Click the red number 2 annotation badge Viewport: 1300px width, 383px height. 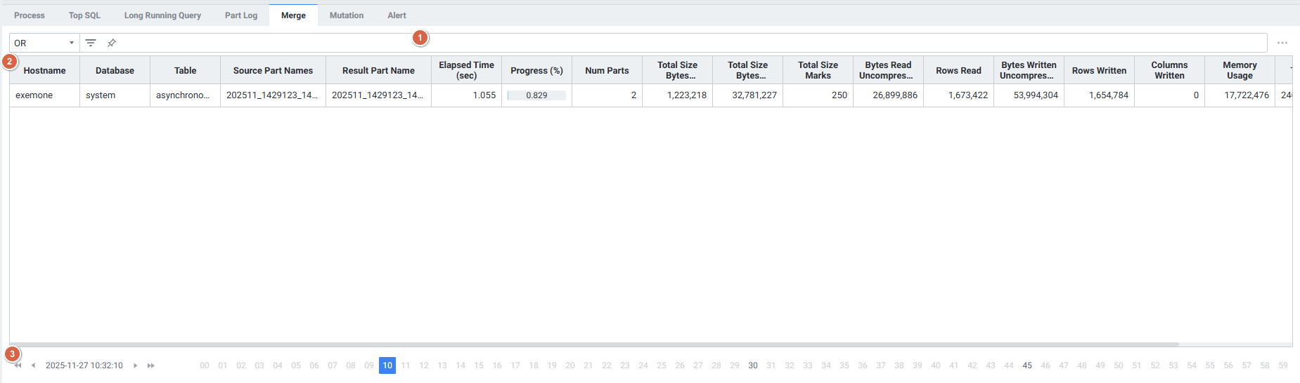10,62
